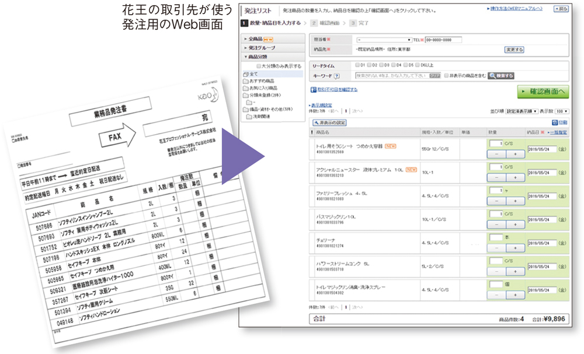The image size is (584, 354).
Task: Click the plus button for トイレ用そうじシート
Action: [515, 154]
